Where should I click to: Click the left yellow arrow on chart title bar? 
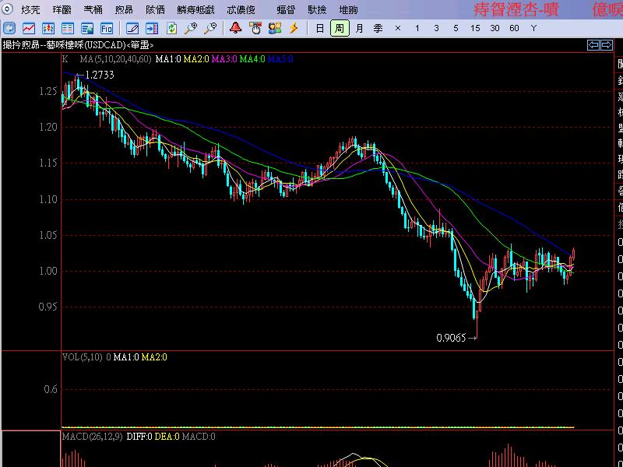(593, 45)
